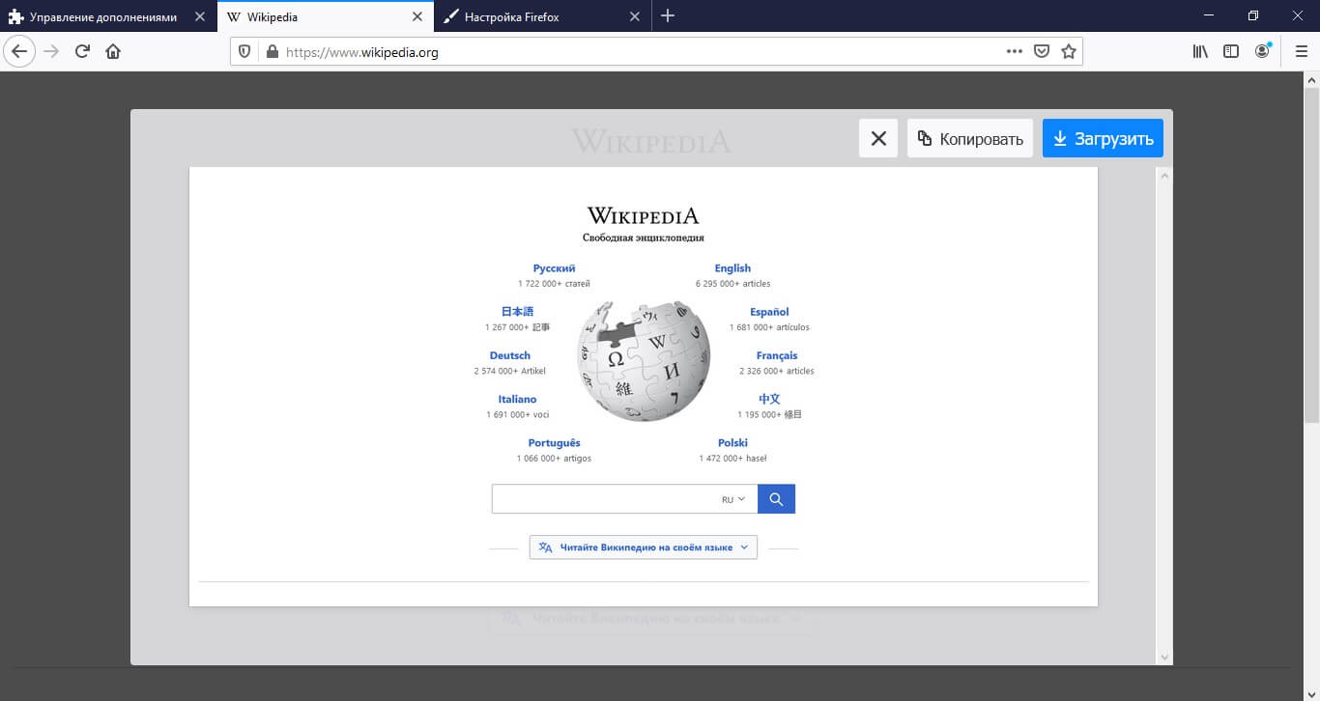The width and height of the screenshot is (1320, 701).
Task: Reload the current page
Action: [x=82, y=51]
